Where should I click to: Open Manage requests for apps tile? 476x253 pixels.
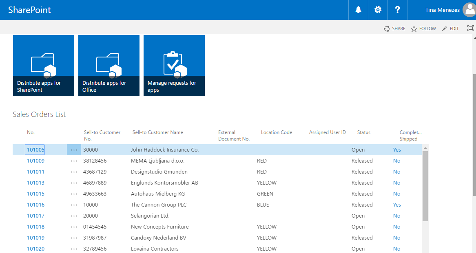[174, 66]
